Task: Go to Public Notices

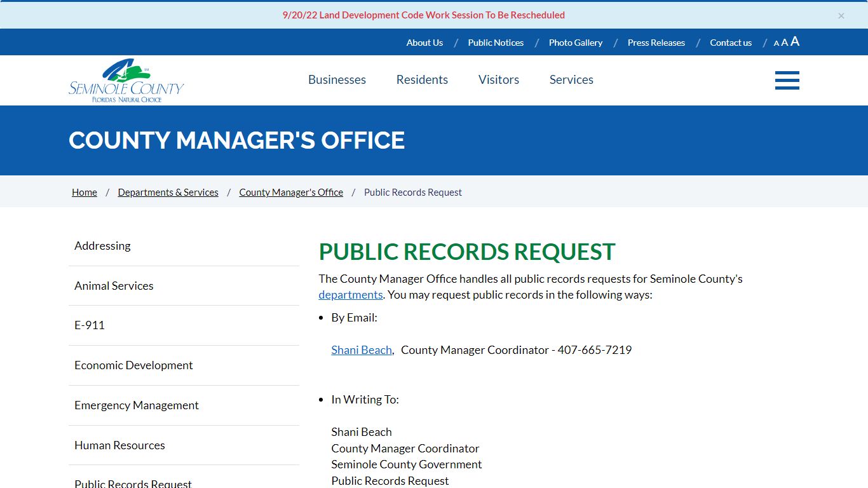Action: pyautogui.click(x=496, y=43)
